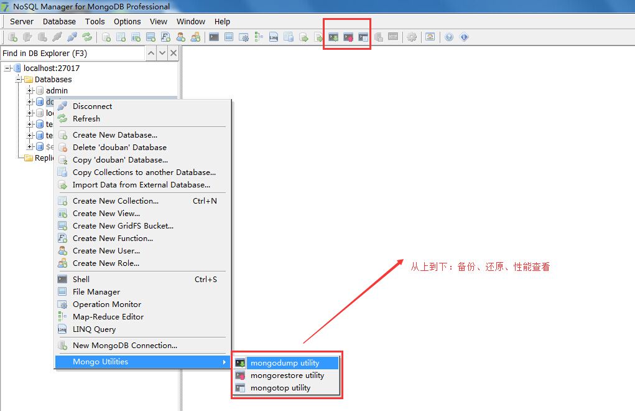
Task: Click the home page toolbar icon
Action: pos(430,37)
